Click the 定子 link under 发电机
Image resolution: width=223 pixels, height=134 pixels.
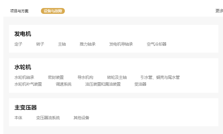click(18, 44)
